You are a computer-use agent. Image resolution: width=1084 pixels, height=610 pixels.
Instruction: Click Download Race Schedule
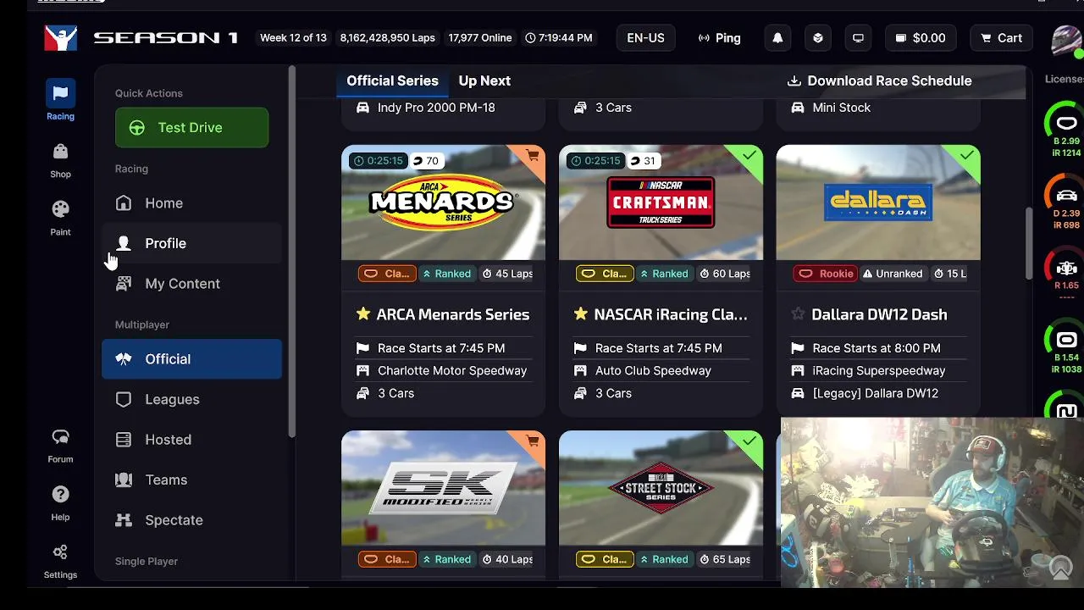pos(879,80)
